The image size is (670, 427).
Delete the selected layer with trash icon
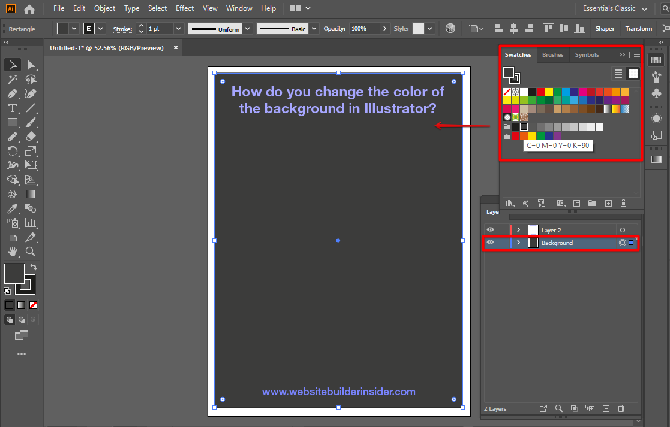621,408
